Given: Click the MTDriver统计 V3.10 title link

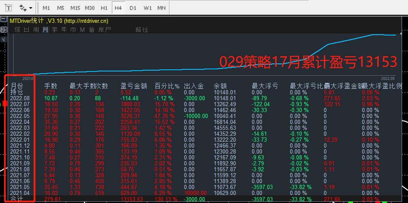Looking at the screenshot, I should 59,21.
